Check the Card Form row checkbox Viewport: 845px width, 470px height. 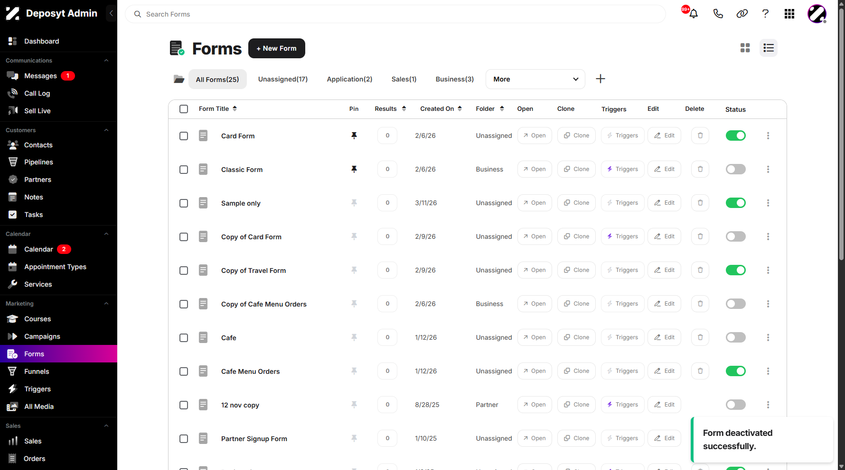coord(184,136)
